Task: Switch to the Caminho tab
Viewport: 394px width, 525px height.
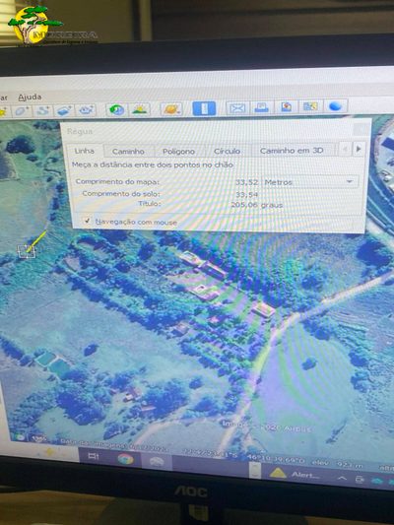Action: 128,152
